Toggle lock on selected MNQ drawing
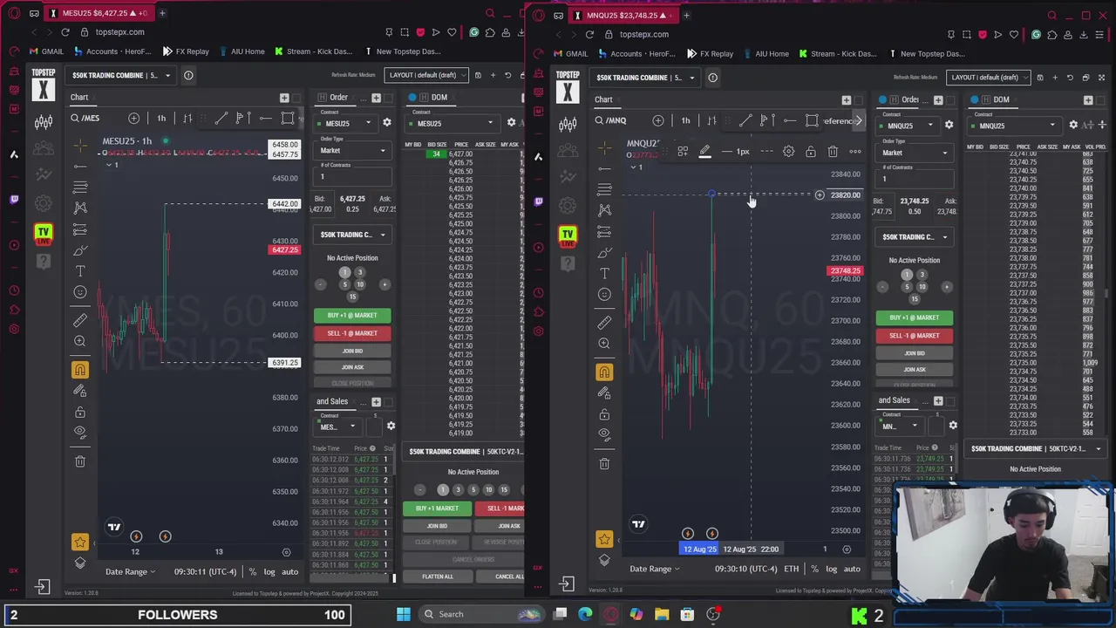Screen dimensions: 1116x628 point(810,152)
